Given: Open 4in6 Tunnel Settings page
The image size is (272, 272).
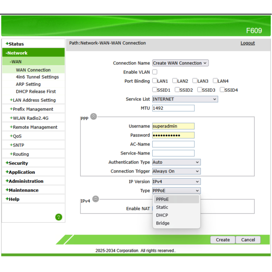Looking at the screenshot, I should [x=37, y=77].
